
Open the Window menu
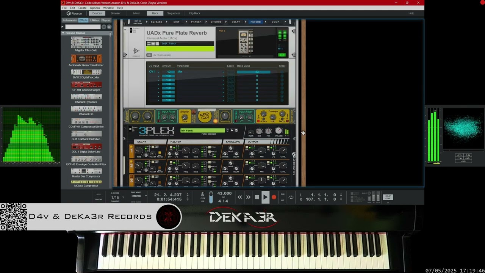click(x=108, y=8)
